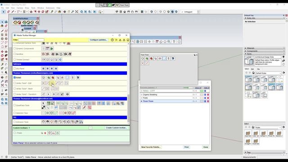Screen dimensions: 288x162
Task: Click the green slider in Favorite palettes header
Action: click(x=188, y=88)
